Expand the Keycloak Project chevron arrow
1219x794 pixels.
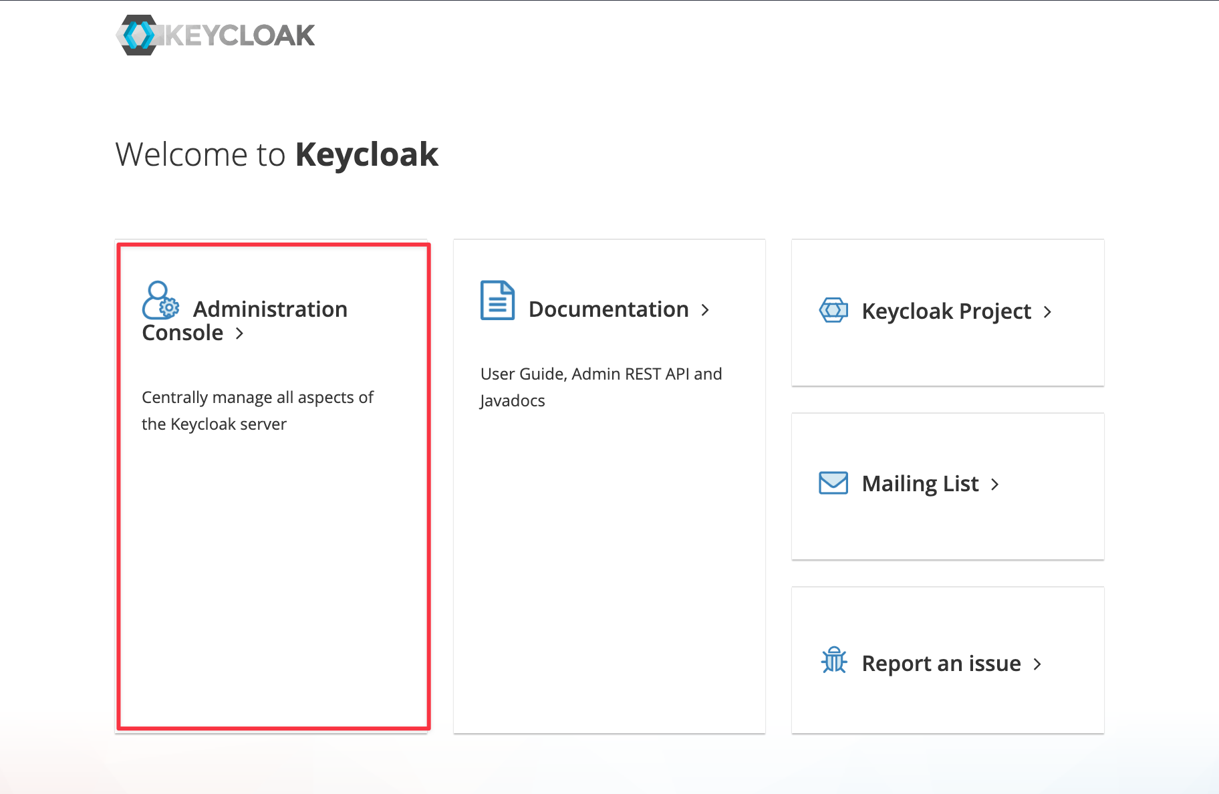(1048, 311)
